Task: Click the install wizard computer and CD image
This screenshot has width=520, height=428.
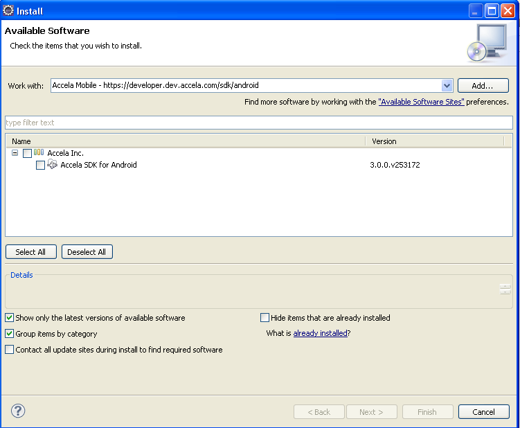Action: (x=487, y=43)
